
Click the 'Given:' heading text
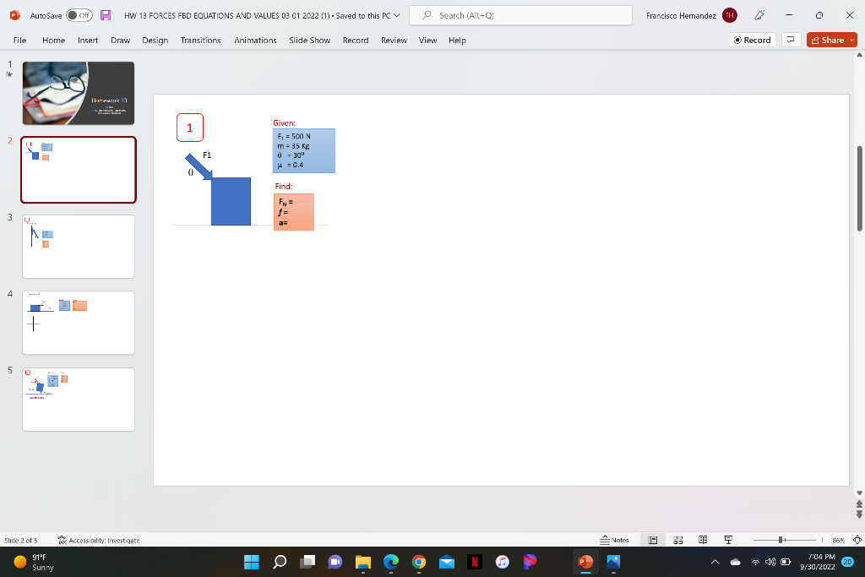coord(284,123)
